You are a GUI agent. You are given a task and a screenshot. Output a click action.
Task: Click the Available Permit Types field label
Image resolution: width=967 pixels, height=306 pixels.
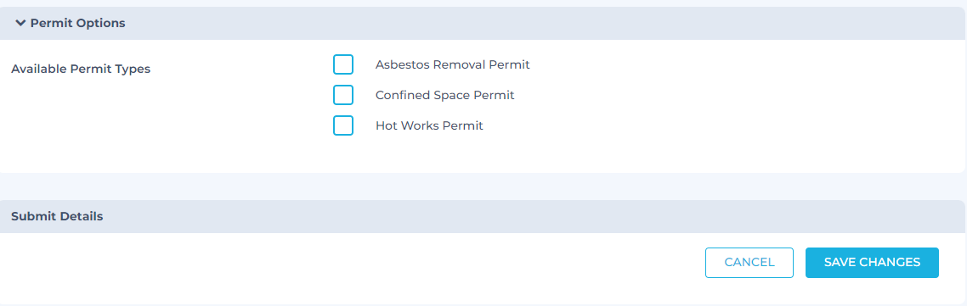pos(81,69)
